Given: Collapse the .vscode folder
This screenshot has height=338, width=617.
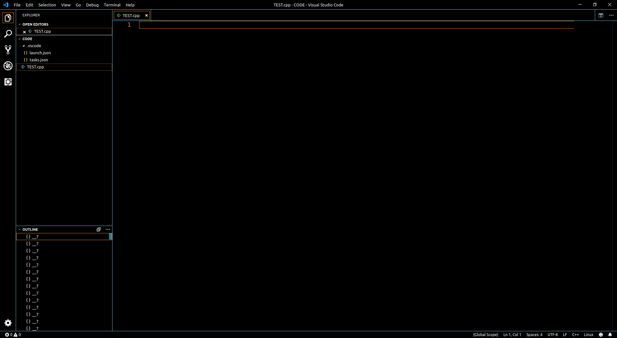Looking at the screenshot, I should pyautogui.click(x=23, y=46).
